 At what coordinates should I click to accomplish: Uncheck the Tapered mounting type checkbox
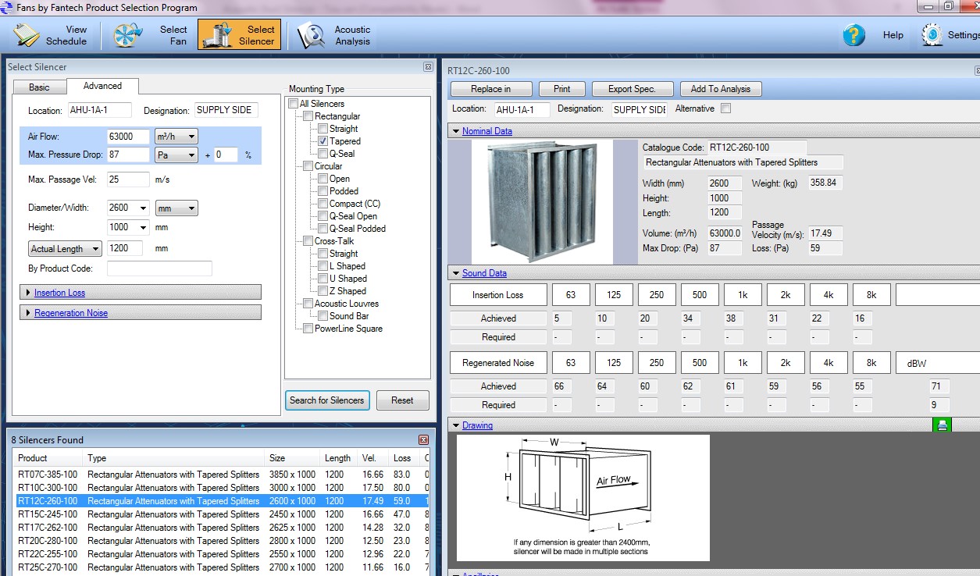pos(323,141)
